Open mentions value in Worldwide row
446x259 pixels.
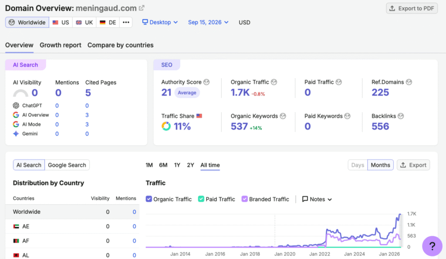click(x=134, y=212)
